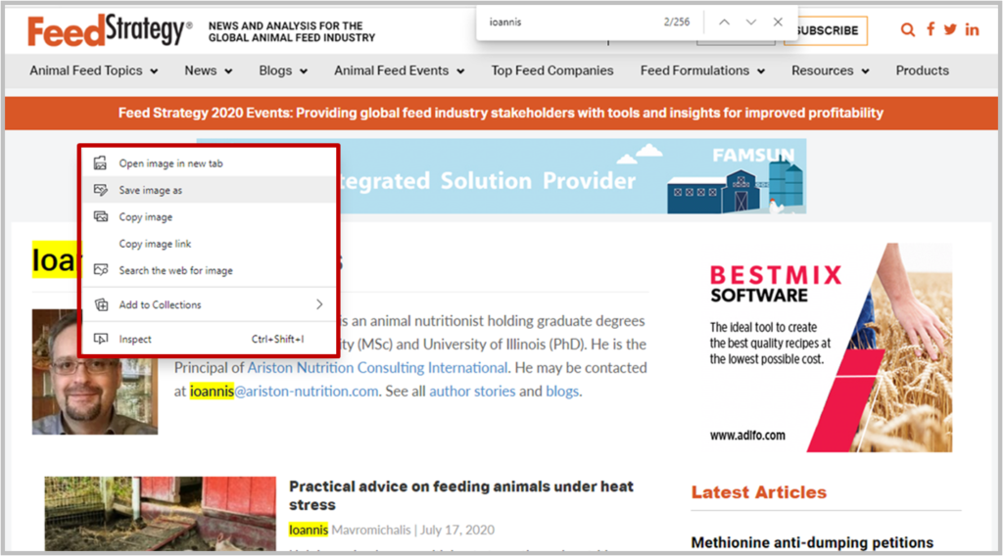
Task: Expand the Blogs dropdown arrow
Action: tap(304, 71)
